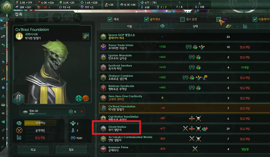The height and width of the screenshot is (157, 270).
Task: Open the 첩보 espionage button
Action: [71, 150]
